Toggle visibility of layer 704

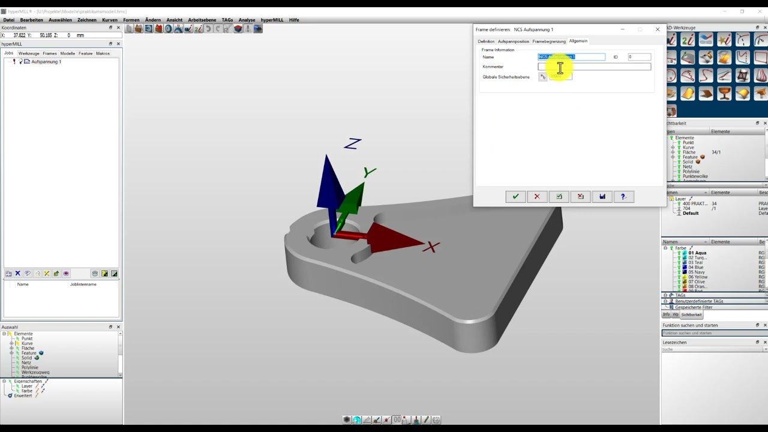click(679, 209)
